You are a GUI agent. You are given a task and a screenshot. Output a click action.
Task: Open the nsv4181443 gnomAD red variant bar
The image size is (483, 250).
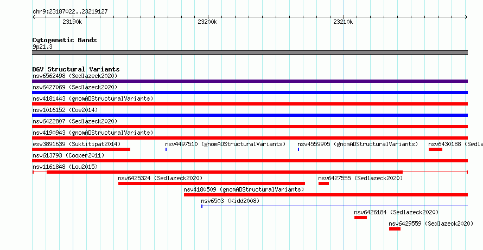click(250, 104)
